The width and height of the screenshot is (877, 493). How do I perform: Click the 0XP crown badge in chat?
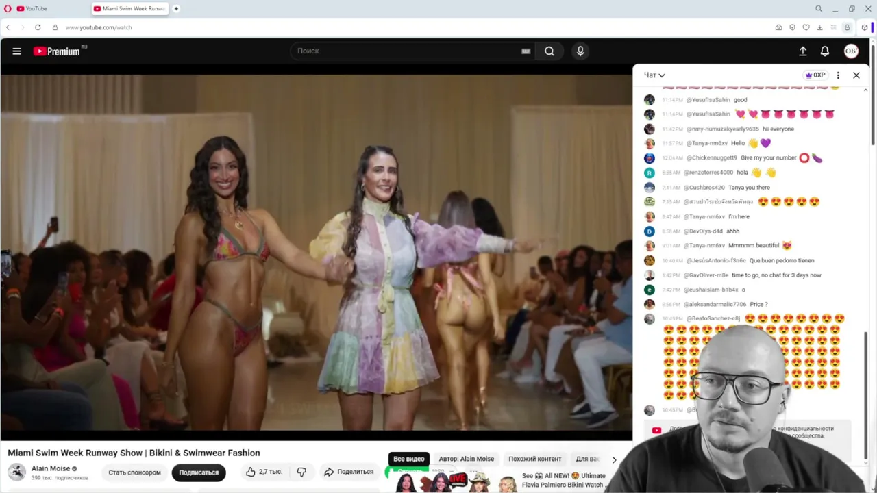point(815,75)
